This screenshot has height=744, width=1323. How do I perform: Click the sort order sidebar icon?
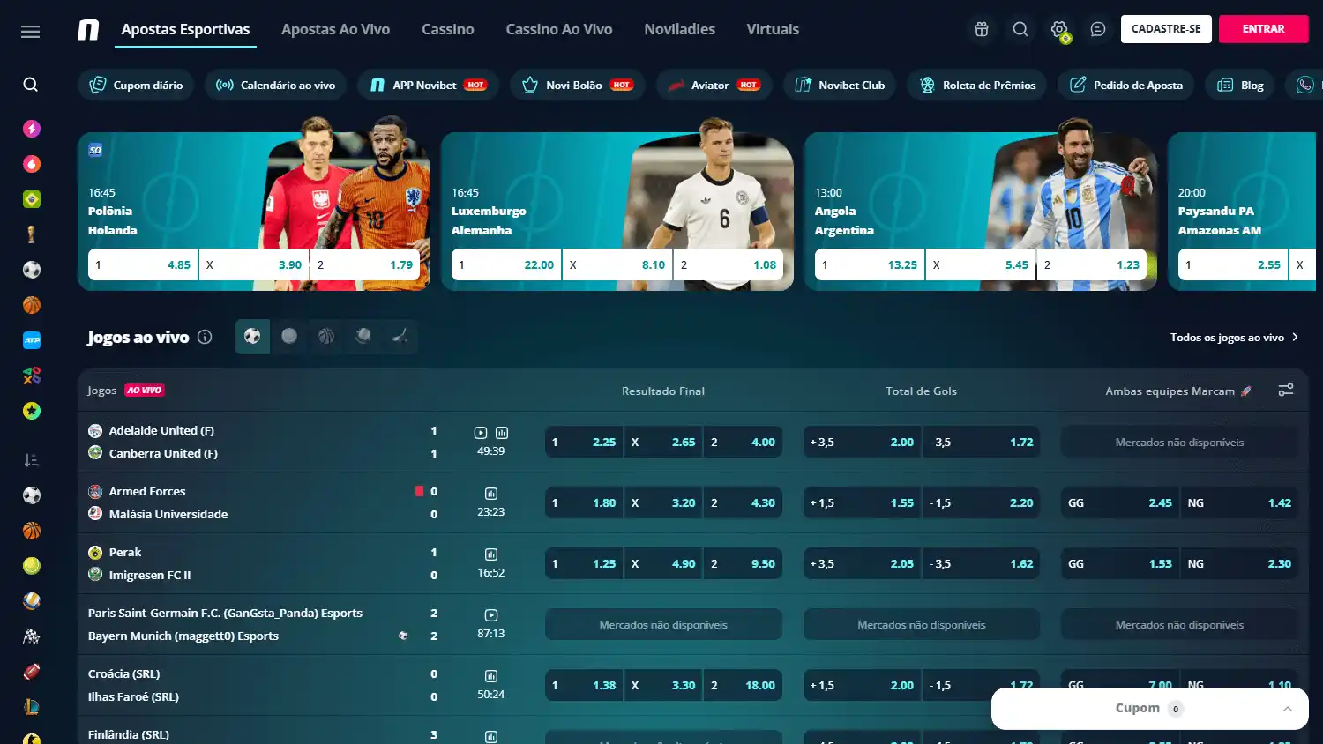point(32,460)
